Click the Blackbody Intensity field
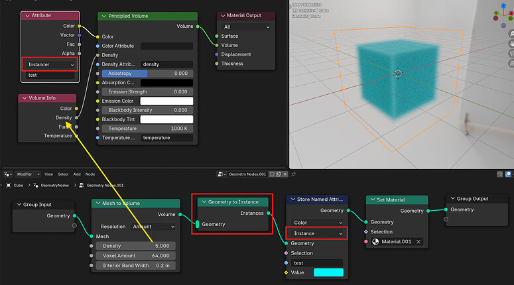Image resolution: width=514 pixels, height=285 pixels. click(147, 110)
